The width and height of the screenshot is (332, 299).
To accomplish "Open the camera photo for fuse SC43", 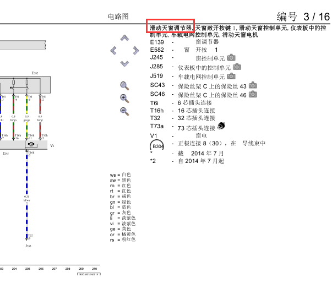I will click(253, 85).
